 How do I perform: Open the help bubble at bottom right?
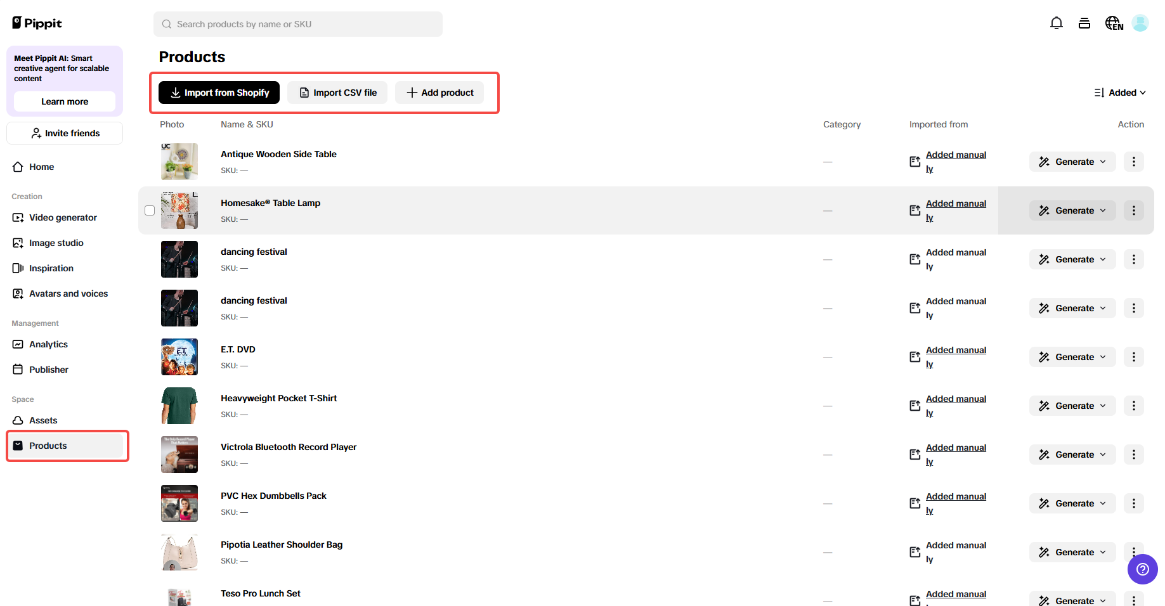tap(1143, 569)
